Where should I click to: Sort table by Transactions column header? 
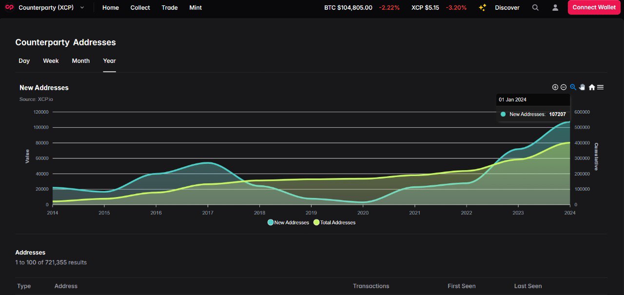[371, 286]
